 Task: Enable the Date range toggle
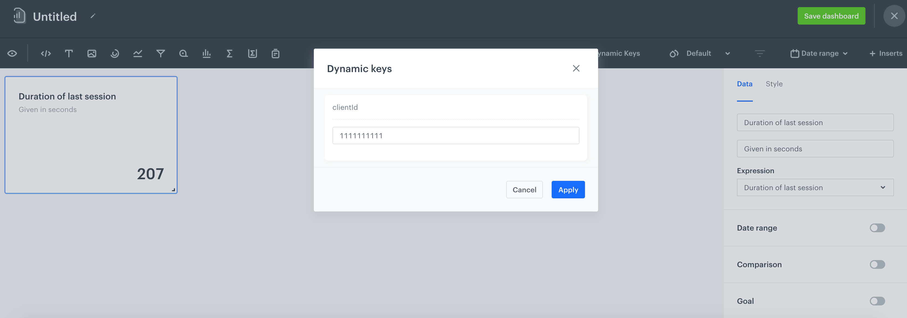877,228
